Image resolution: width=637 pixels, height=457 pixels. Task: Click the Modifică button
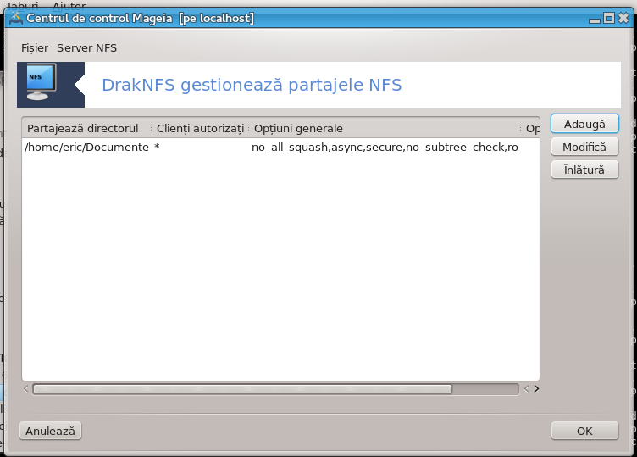coord(584,147)
